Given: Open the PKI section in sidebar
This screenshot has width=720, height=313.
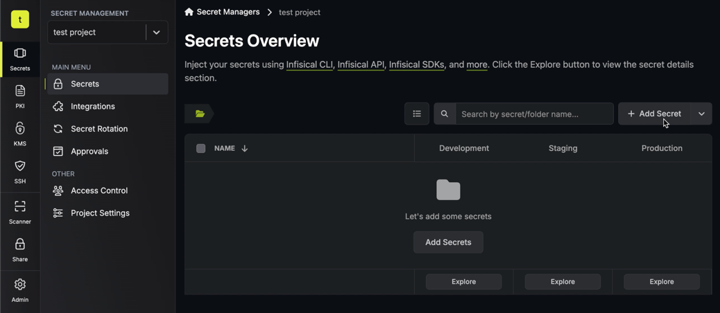Looking at the screenshot, I should (x=19, y=97).
